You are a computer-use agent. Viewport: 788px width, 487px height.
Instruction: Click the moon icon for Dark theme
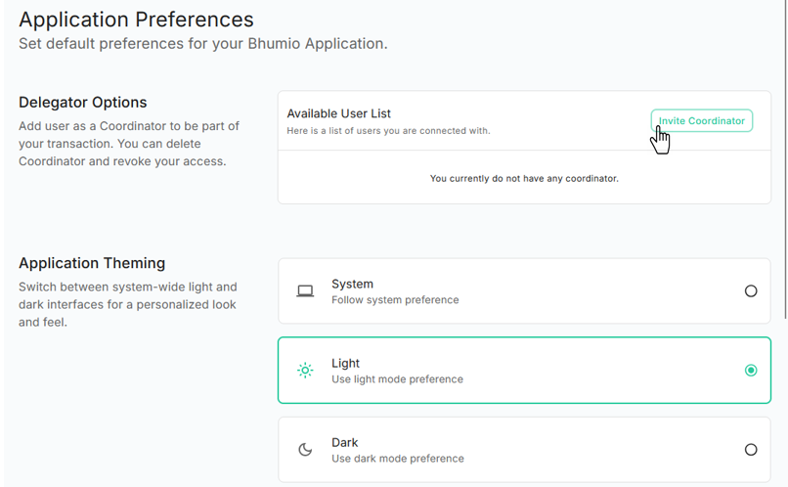click(x=305, y=450)
